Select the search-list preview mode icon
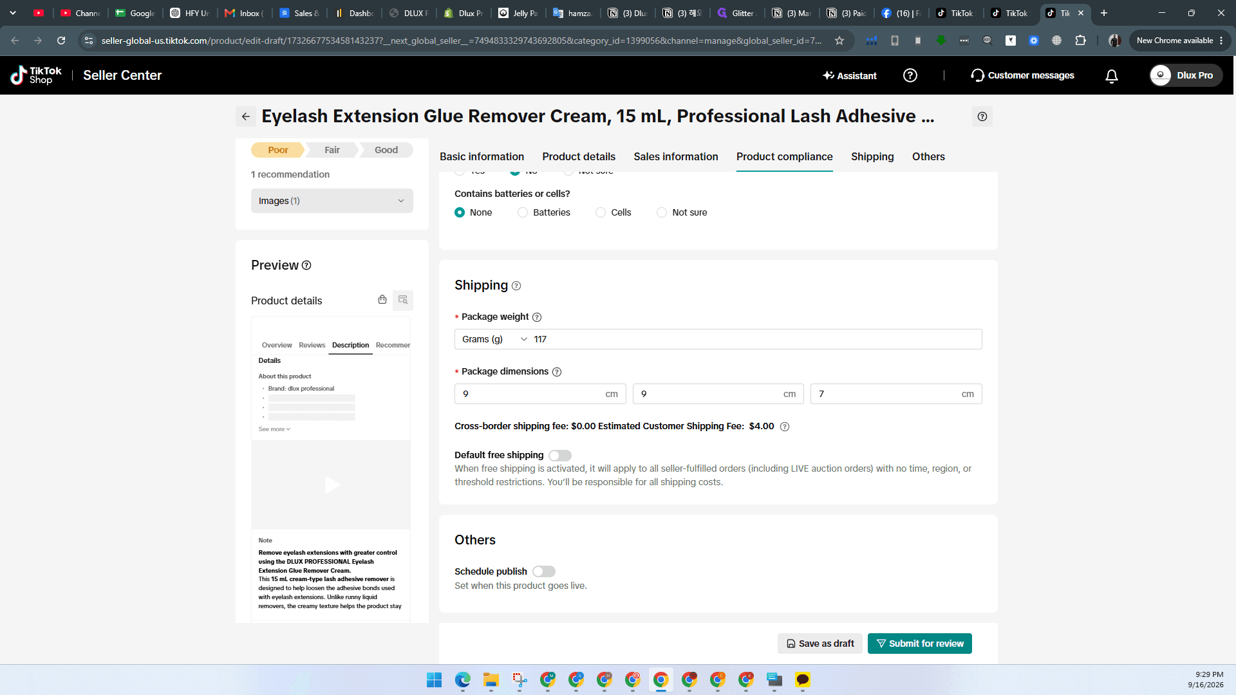1236x695 pixels. pyautogui.click(x=403, y=300)
